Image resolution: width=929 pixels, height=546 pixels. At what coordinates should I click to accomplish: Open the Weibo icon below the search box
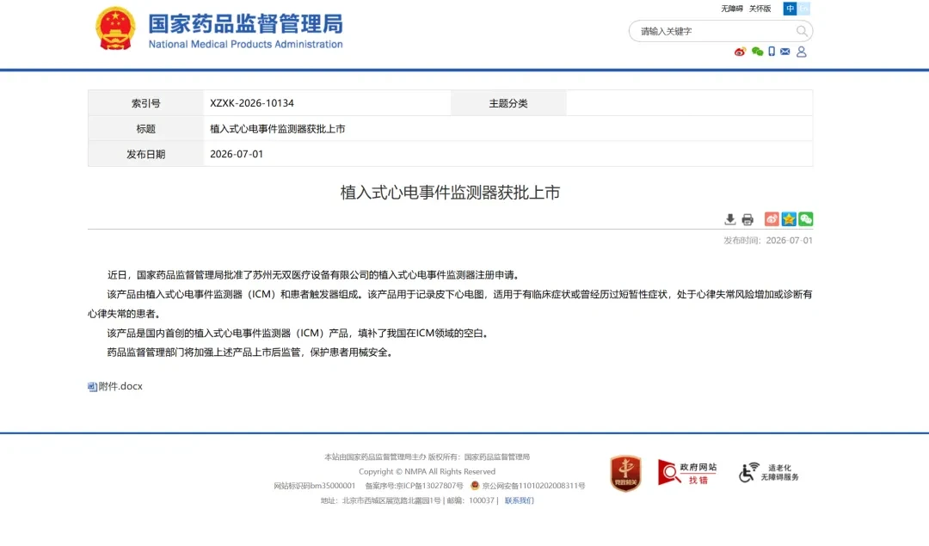click(740, 52)
